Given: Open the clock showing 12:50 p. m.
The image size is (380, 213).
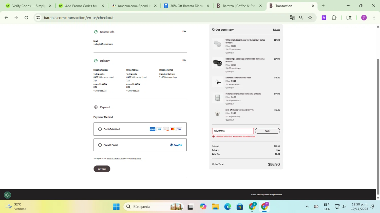Looking at the screenshot, I should [x=359, y=207].
